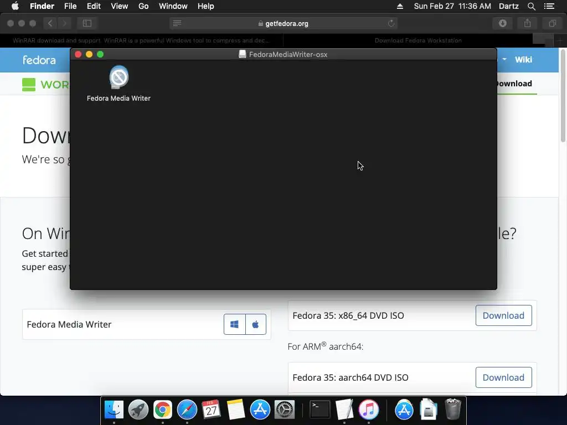Open Google Chrome in the Dock

(163, 410)
